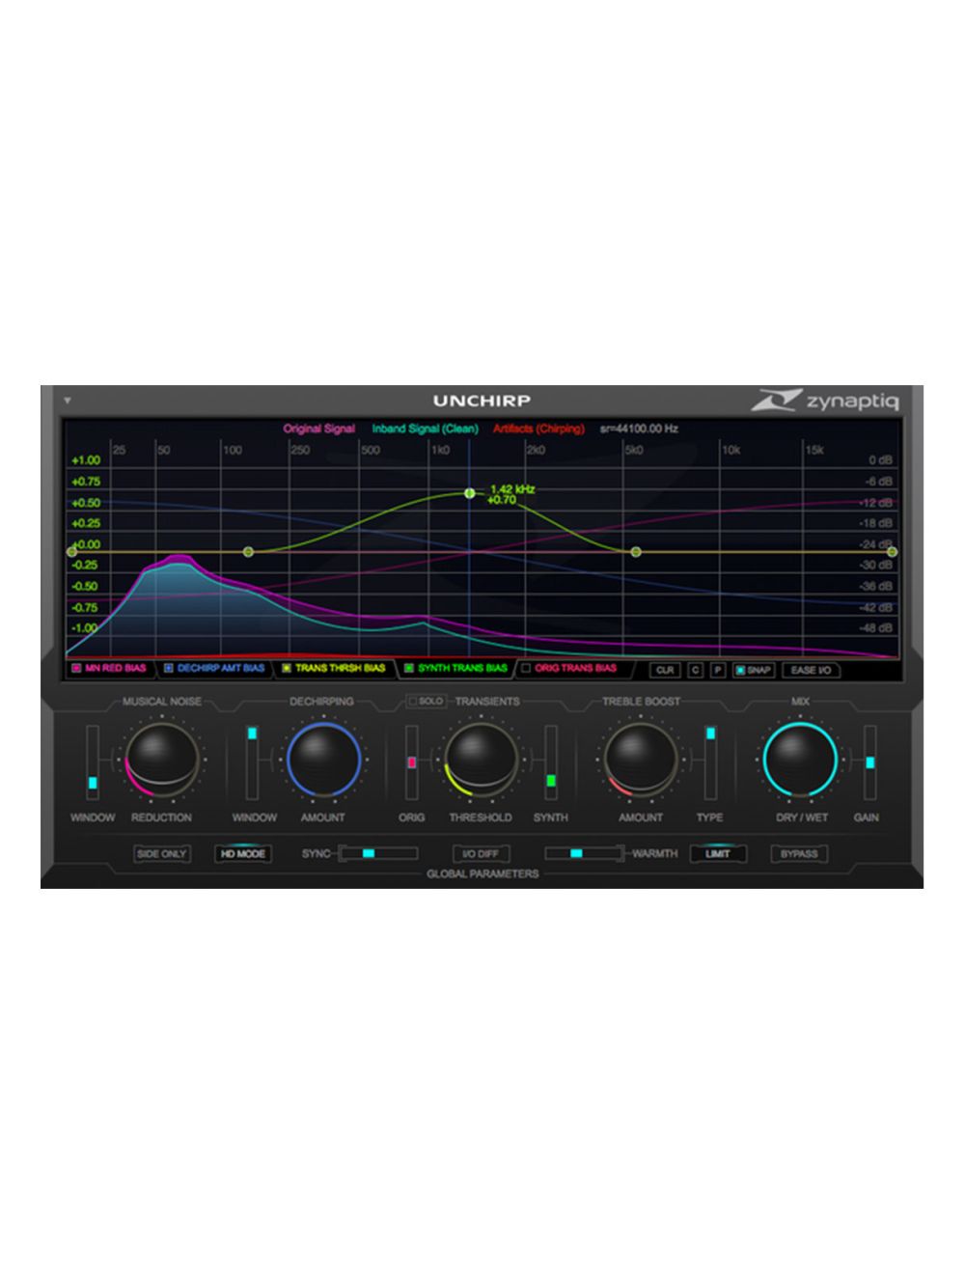The width and height of the screenshot is (965, 1274).
Task: Toggle the TRANS THRSH BIAS checkbox
Action: 287,668
